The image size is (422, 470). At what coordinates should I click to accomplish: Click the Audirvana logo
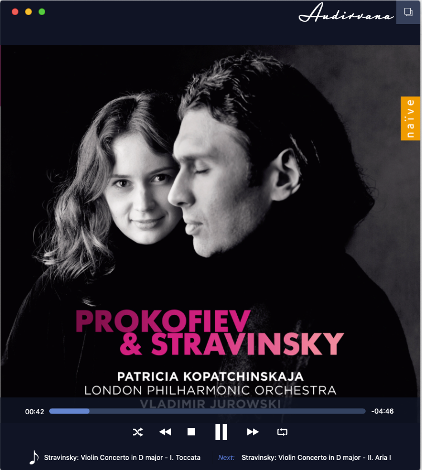[346, 13]
